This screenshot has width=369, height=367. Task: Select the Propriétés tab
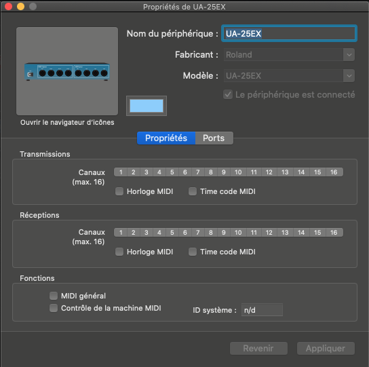[166, 138]
